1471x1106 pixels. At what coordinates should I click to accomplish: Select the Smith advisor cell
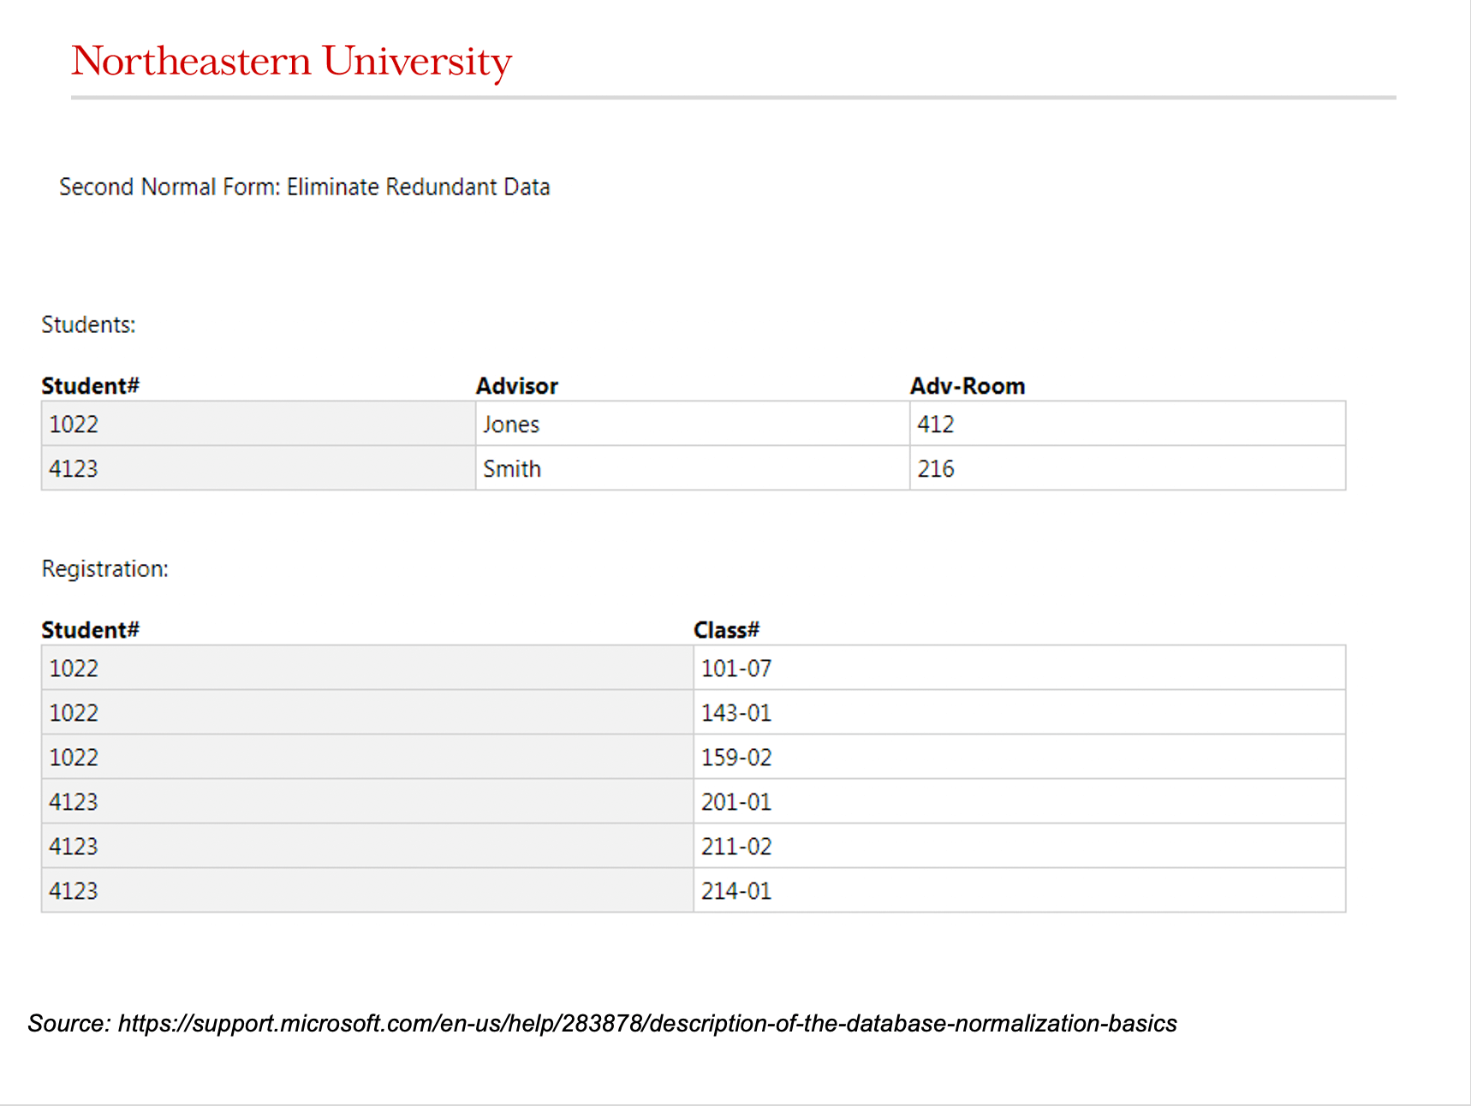[x=693, y=468]
